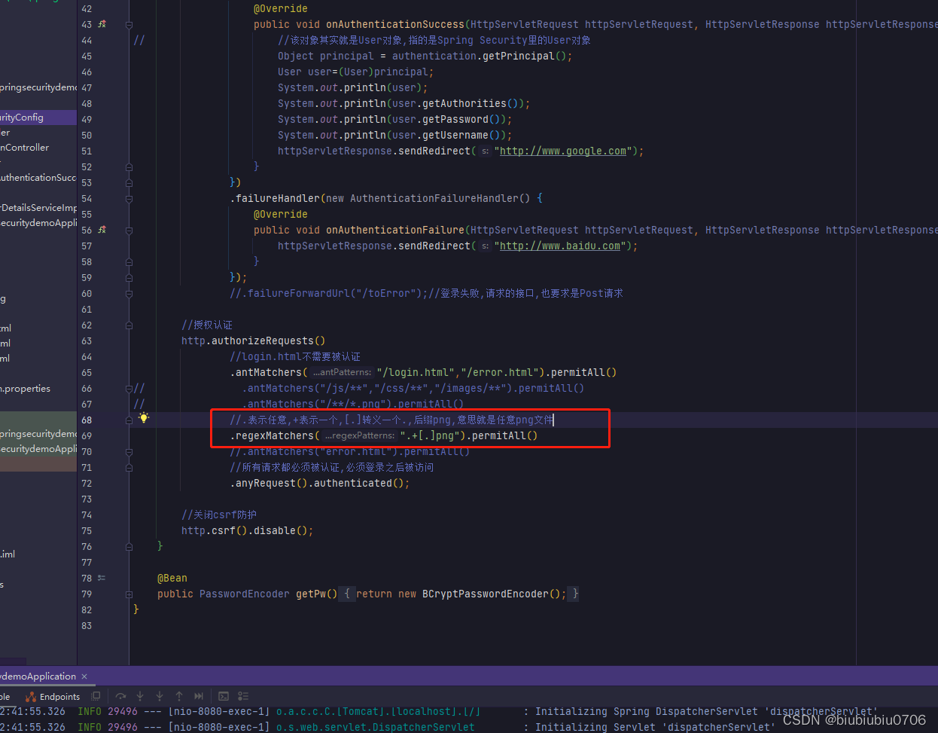This screenshot has width=938, height=733.
Task: Select the uthenticationSucc file in project tree
Action: click(x=38, y=178)
